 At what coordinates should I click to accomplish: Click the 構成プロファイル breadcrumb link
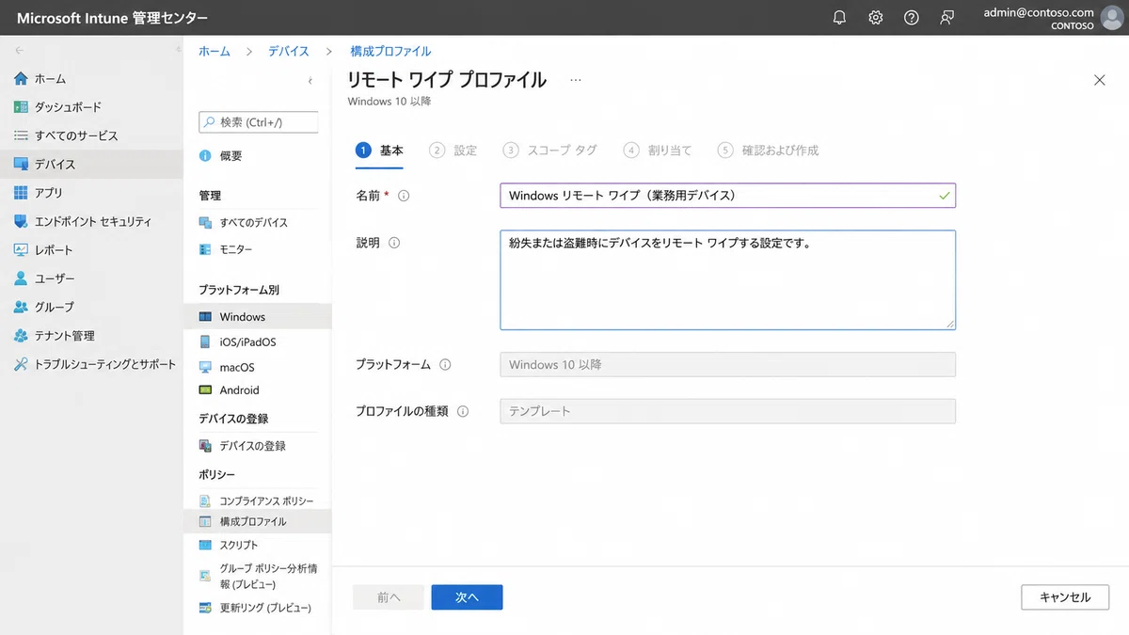click(390, 52)
